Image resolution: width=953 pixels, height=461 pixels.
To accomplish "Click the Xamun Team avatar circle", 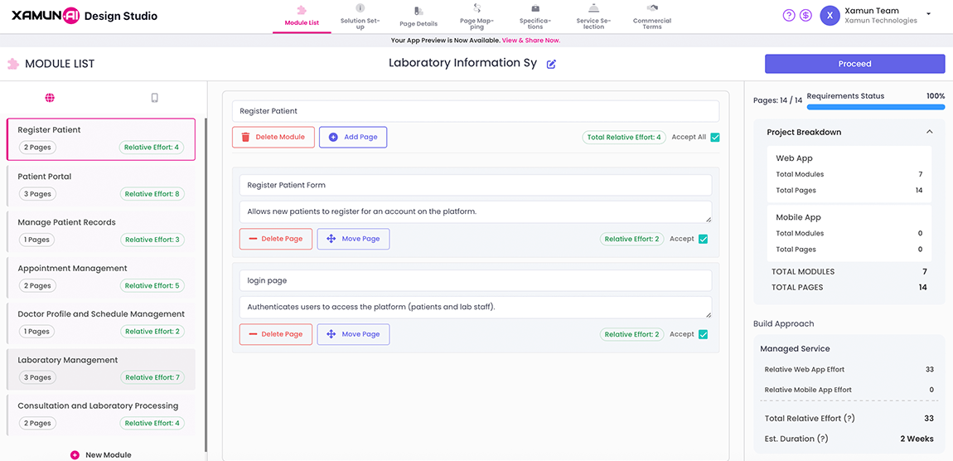I will (x=830, y=16).
